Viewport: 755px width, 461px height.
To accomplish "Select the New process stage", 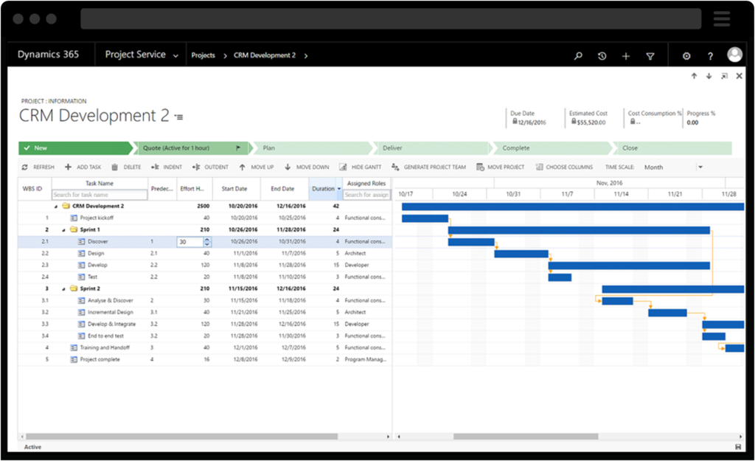I will tap(75, 148).
